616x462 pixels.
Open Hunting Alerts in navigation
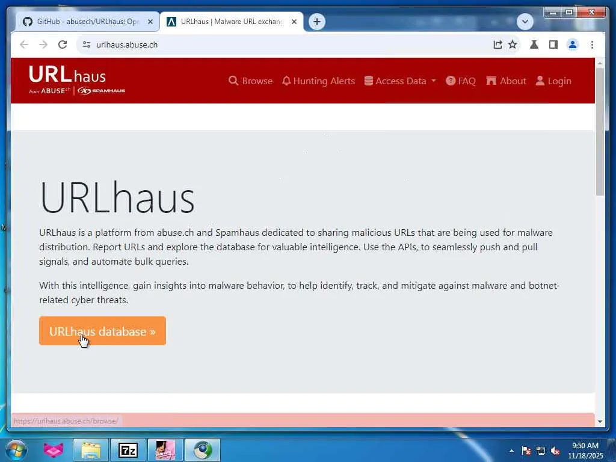pos(319,81)
